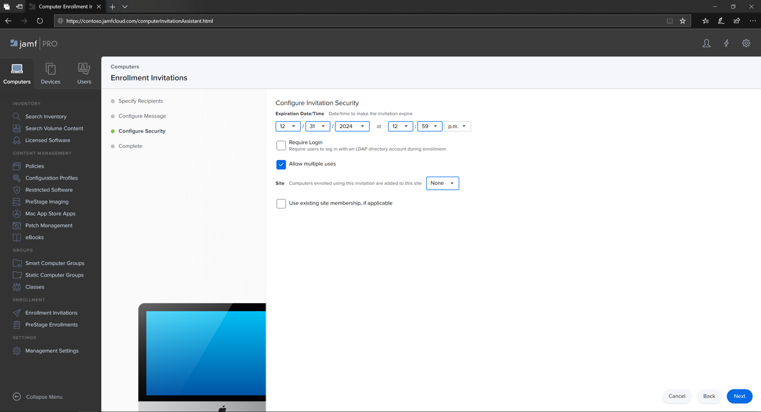Click the lightning bolt notifications icon
The height and width of the screenshot is (412, 761).
point(726,44)
